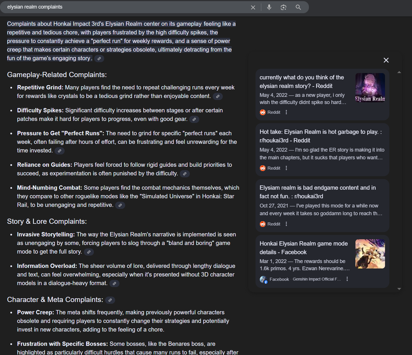Click Reddit favicon on elysian realm story card
Screen dimensions: 412x355
(x=263, y=112)
